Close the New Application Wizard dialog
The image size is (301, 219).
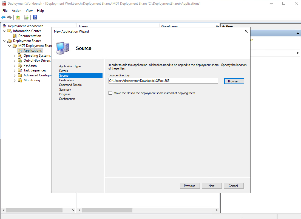click(246, 31)
